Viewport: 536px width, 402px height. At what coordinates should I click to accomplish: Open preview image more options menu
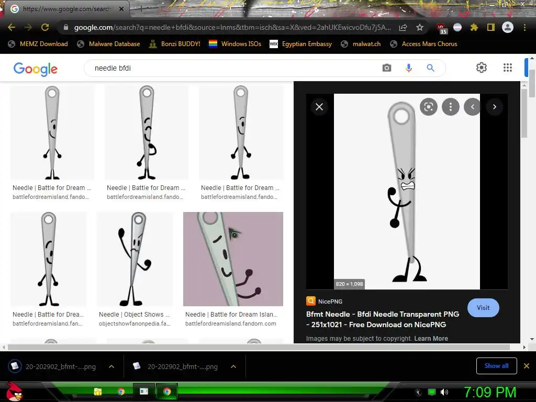tap(451, 107)
